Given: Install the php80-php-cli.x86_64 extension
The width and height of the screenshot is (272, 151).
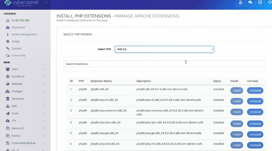Looking at the screenshot, I should point(237,101).
